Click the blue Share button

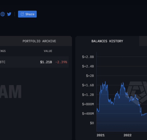point(27,14)
